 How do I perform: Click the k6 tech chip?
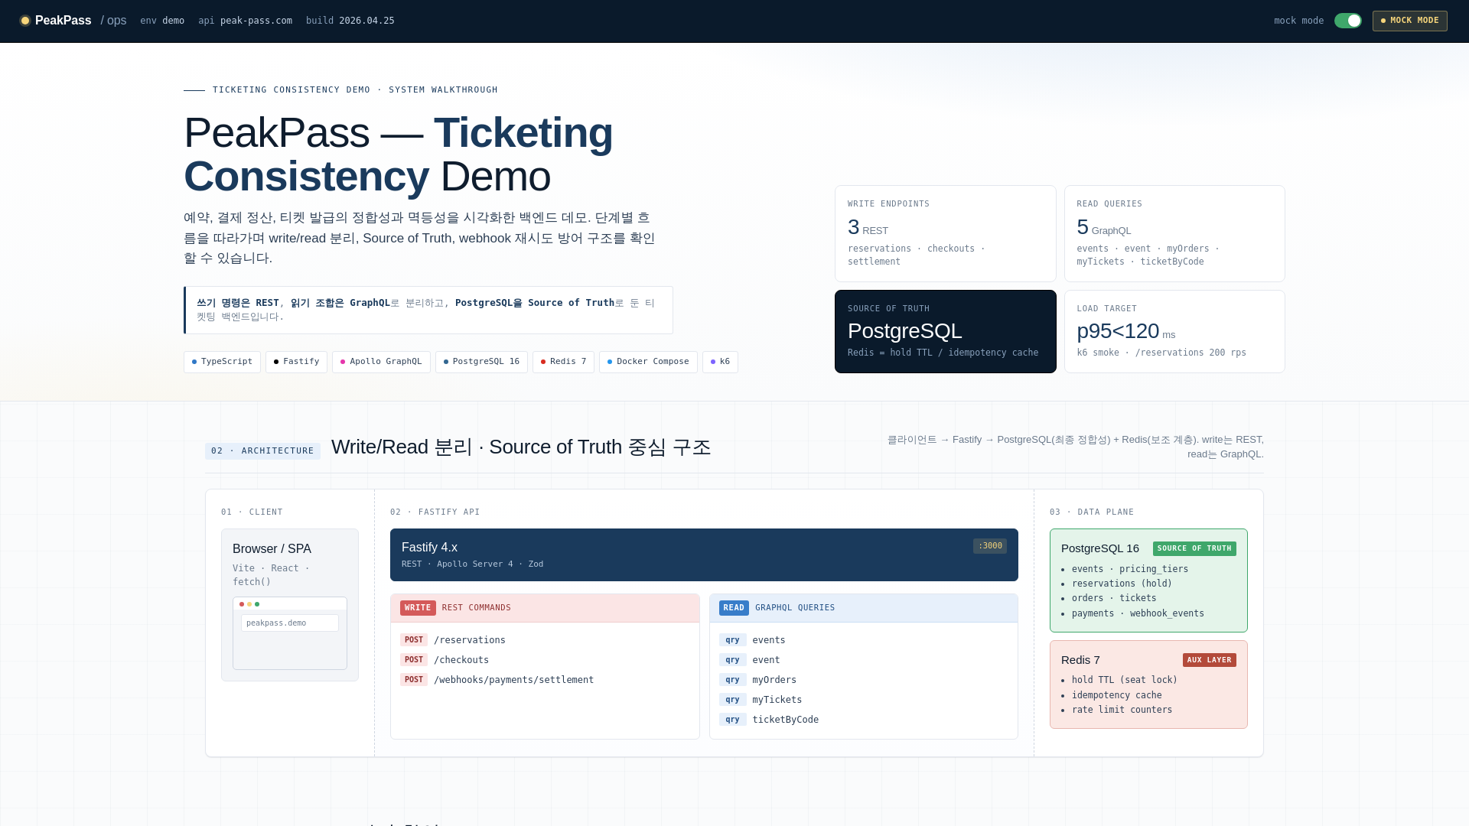[720, 362]
